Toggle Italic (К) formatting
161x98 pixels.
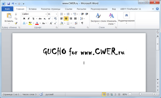point(29,18)
